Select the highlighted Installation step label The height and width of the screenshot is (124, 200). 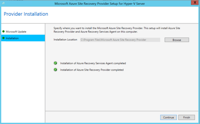pyautogui.click(x=12, y=38)
